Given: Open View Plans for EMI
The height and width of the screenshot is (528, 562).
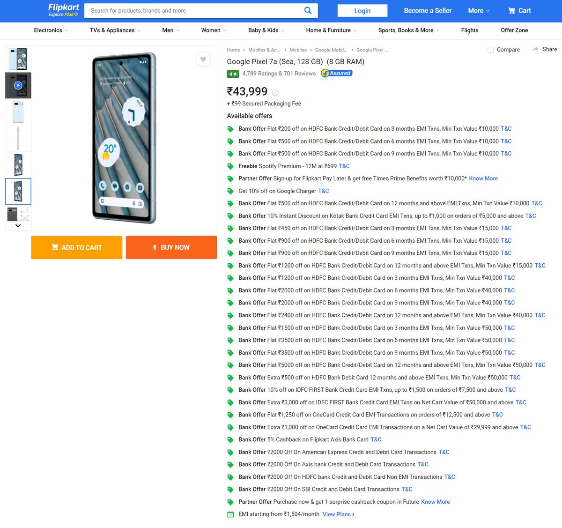Looking at the screenshot, I should (x=339, y=514).
